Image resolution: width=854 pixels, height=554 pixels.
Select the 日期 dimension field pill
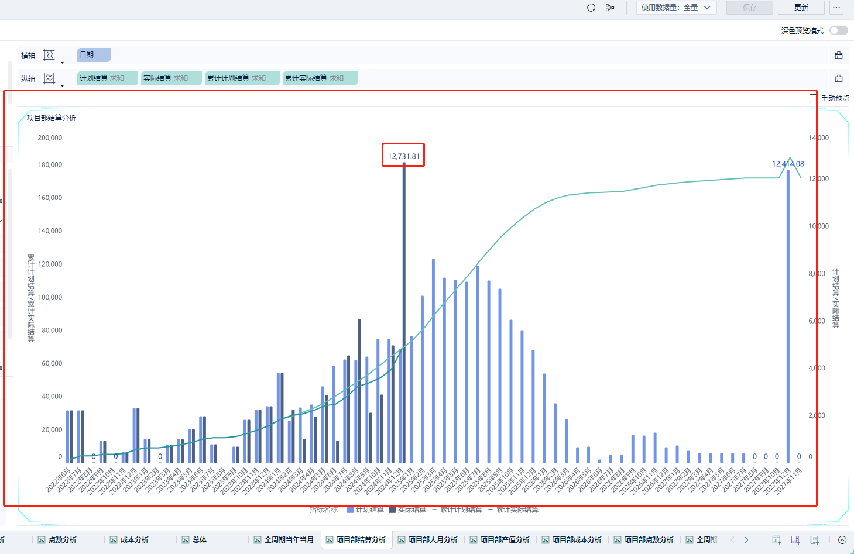tap(94, 55)
